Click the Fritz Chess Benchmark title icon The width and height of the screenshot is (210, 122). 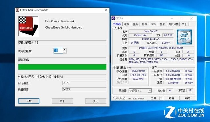pos(17,10)
